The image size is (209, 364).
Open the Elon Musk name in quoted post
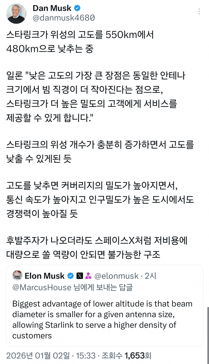45,276
